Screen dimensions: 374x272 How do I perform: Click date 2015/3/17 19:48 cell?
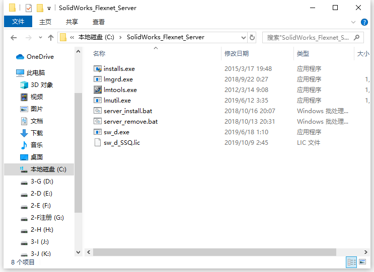[x=248, y=69]
